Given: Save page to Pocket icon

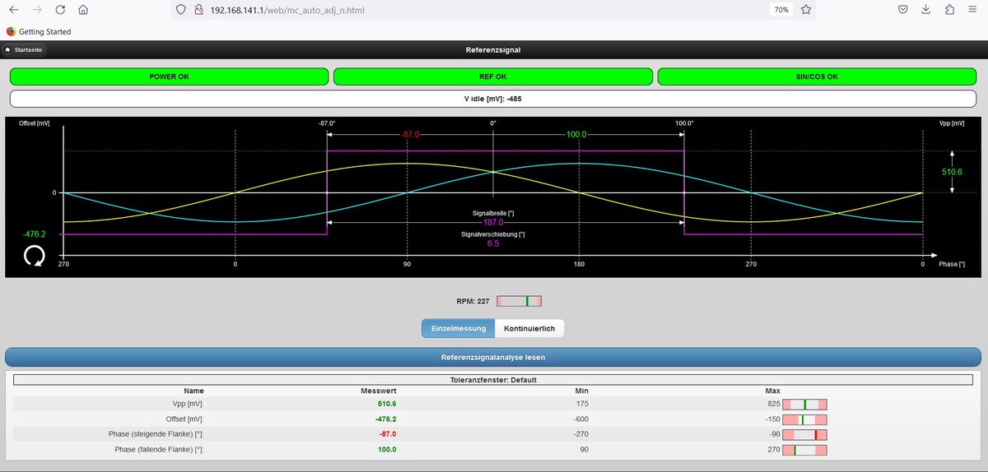Looking at the screenshot, I should coord(903,10).
